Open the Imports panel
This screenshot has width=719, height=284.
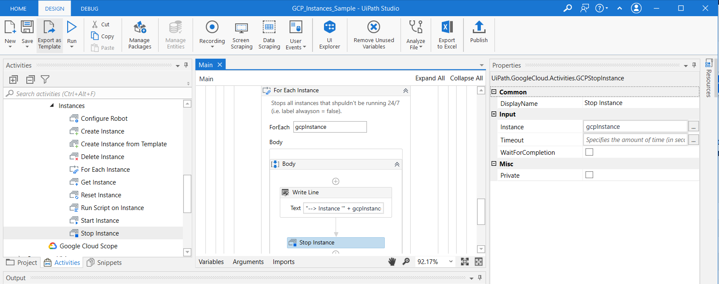[284, 262]
